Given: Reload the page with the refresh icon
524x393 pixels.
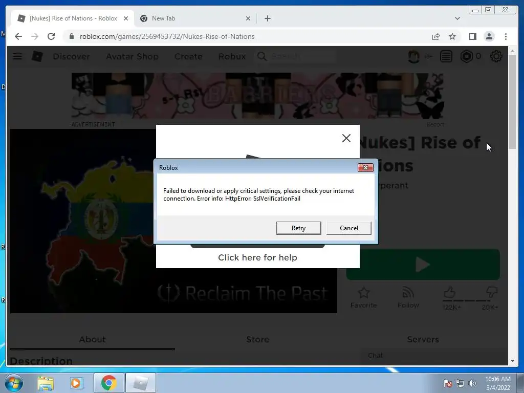Looking at the screenshot, I should pos(51,36).
